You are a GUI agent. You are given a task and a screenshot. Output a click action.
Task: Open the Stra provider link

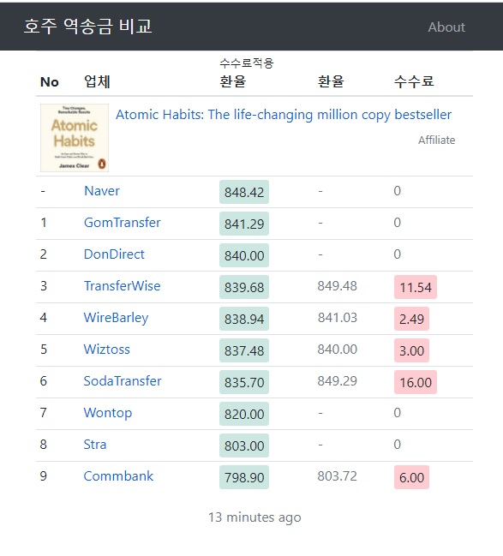[x=95, y=445]
